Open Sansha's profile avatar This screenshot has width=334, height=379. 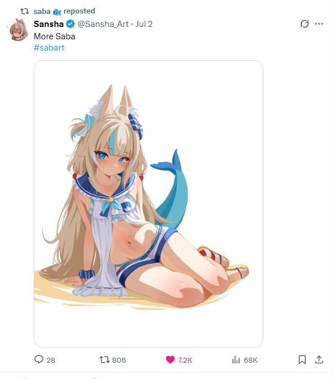click(18, 30)
